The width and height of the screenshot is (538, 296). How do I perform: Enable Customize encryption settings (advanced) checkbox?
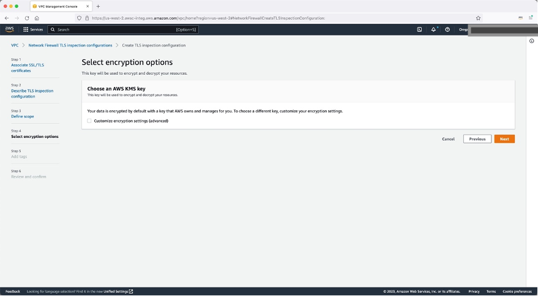click(89, 121)
